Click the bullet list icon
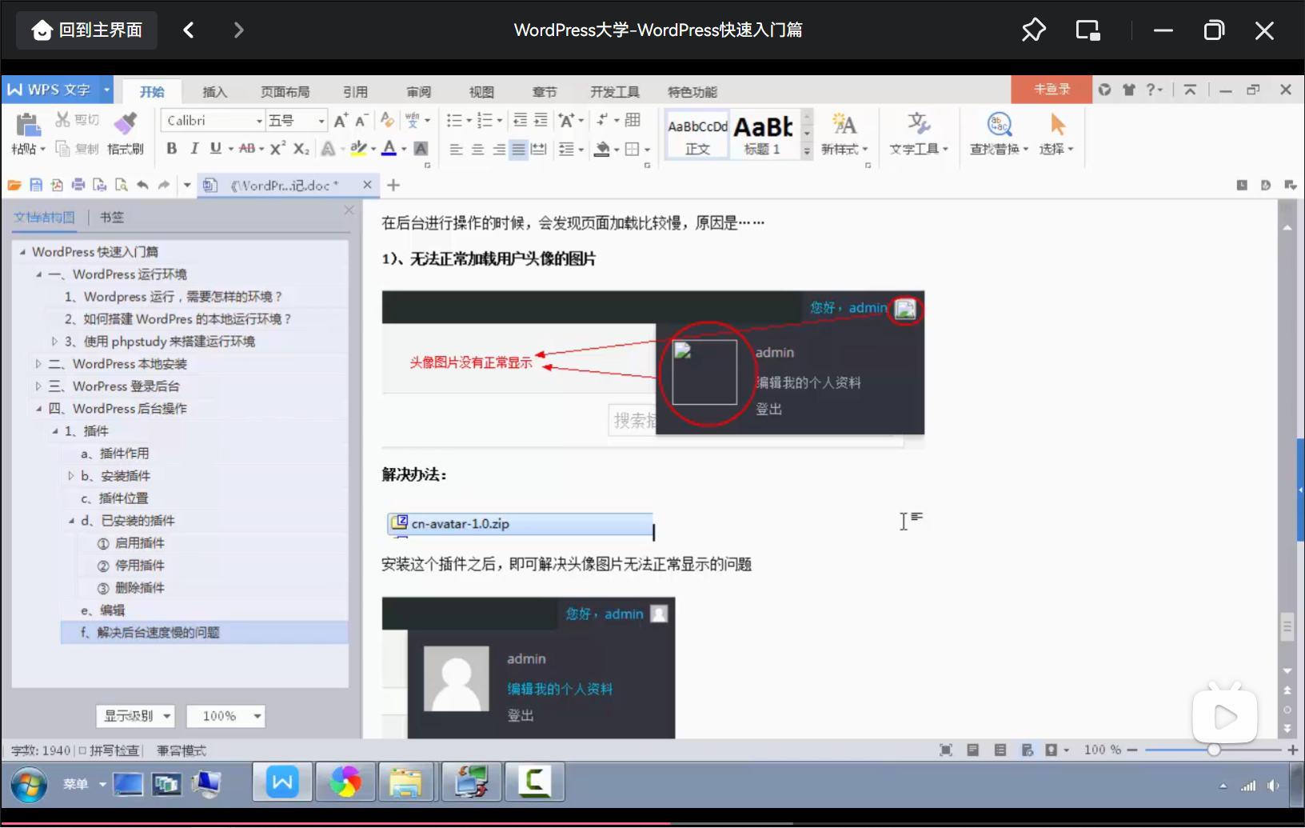The width and height of the screenshot is (1305, 828). tap(454, 120)
